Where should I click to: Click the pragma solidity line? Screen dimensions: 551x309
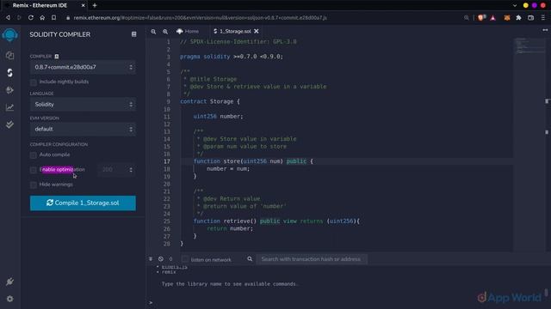click(x=232, y=57)
